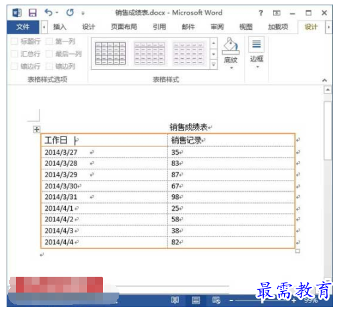This screenshot has width=337, height=311.
Task: Collapse the ribbon with the chevron
Action: coord(324,80)
